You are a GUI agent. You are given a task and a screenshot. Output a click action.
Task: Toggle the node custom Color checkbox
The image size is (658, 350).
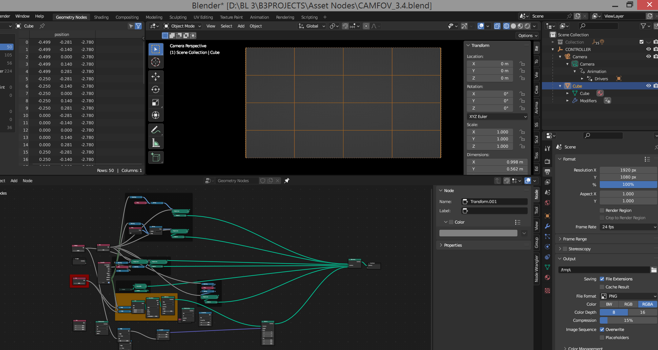(451, 222)
